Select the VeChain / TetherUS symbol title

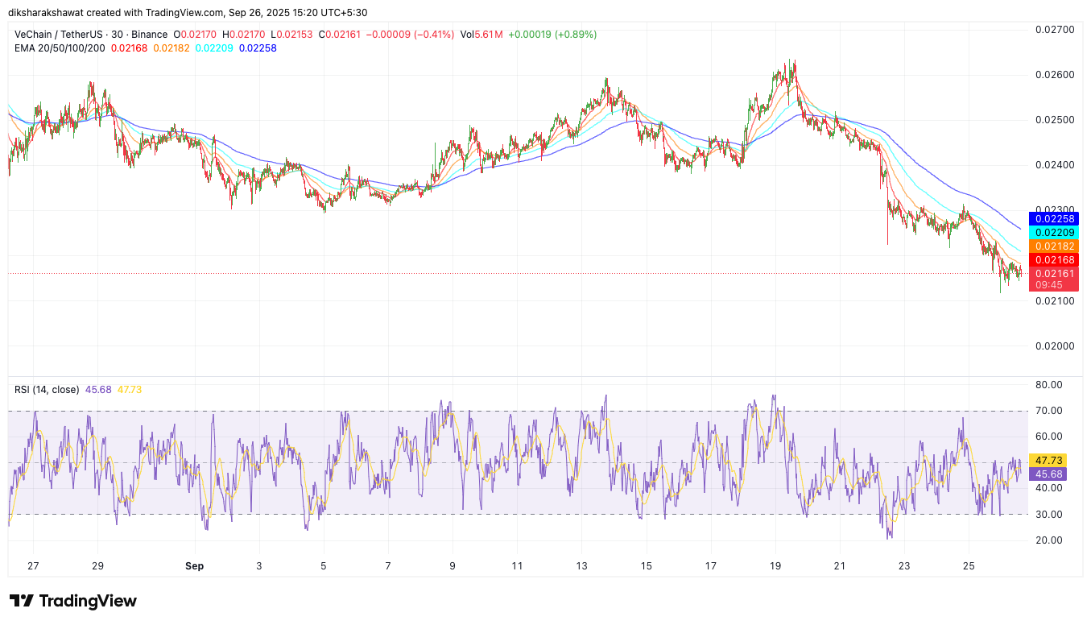(x=62, y=35)
